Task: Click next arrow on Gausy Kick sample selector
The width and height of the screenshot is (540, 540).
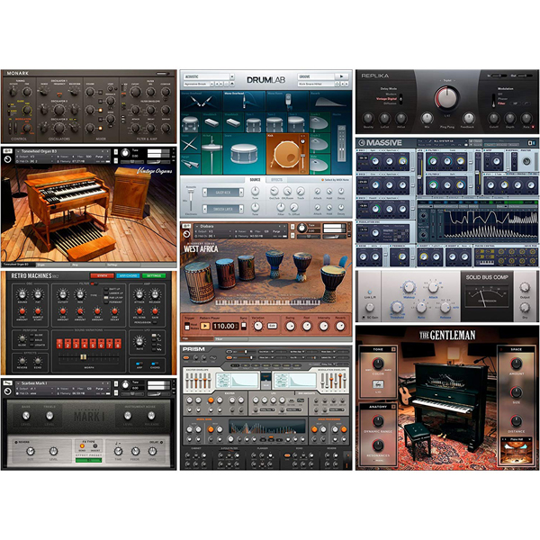Action: [x=241, y=193]
